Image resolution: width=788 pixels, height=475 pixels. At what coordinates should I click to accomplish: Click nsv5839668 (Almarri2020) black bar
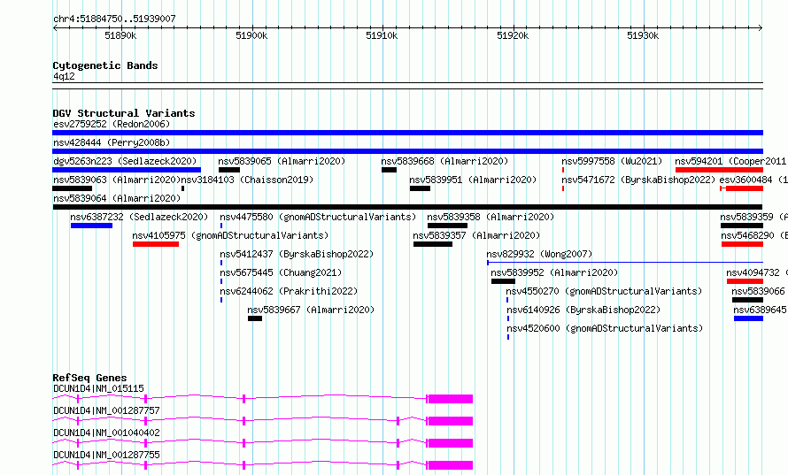click(x=389, y=170)
